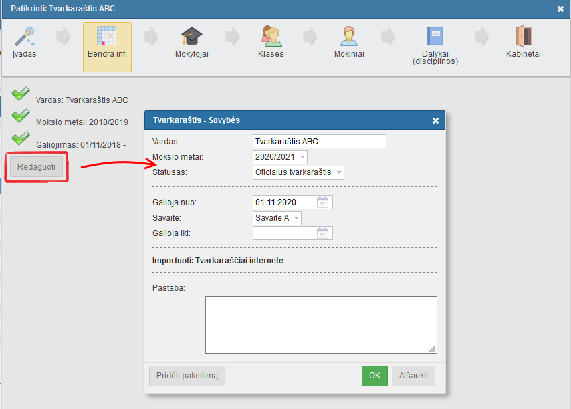Open the Savaitė A dropdown

click(x=277, y=218)
